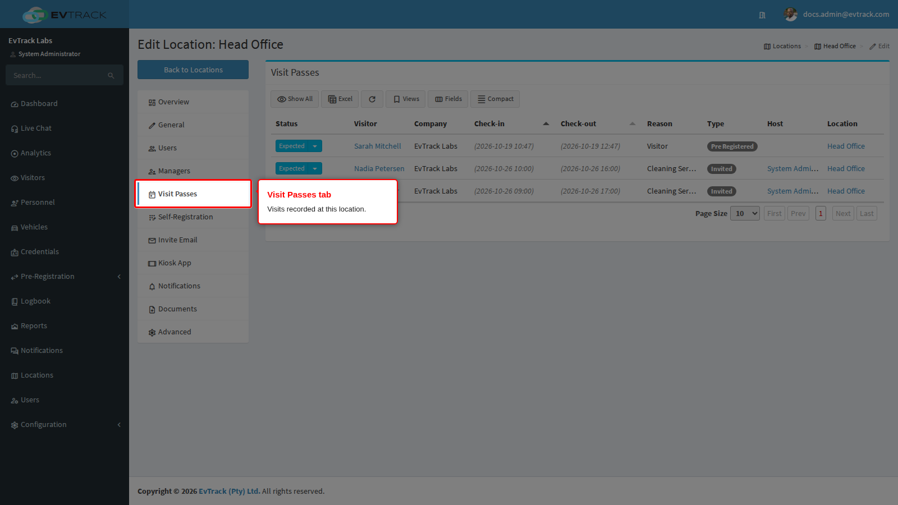This screenshot has width=898, height=505.
Task: Open Users in the left sidebar
Action: [65, 400]
